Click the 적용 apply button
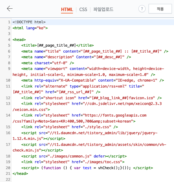This screenshot has width=174, height=182. (160, 9)
